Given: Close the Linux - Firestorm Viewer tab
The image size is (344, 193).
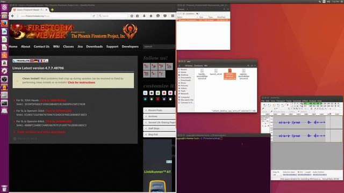Looking at the screenshot, I should click(x=46, y=10).
